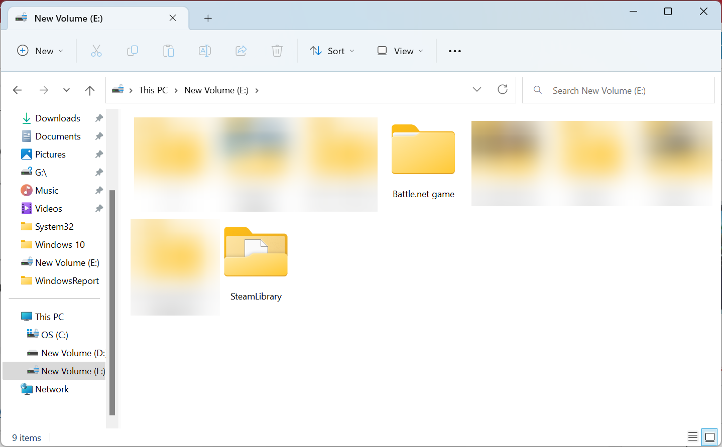The width and height of the screenshot is (722, 447).
Task: Open System32 folder in sidebar
Action: (x=54, y=227)
